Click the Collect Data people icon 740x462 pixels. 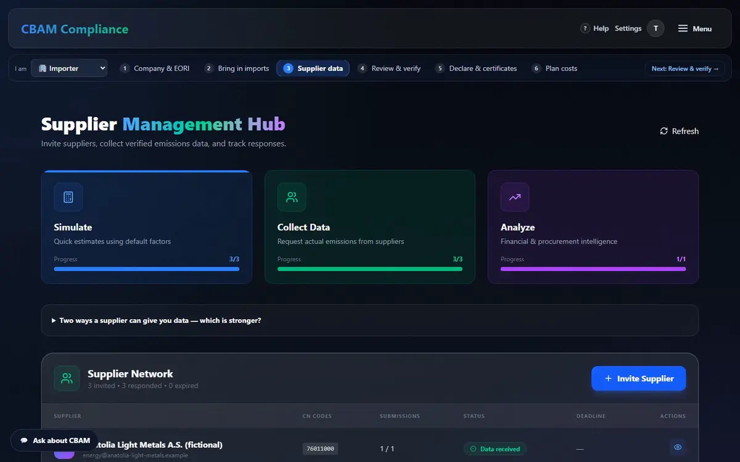pos(292,197)
